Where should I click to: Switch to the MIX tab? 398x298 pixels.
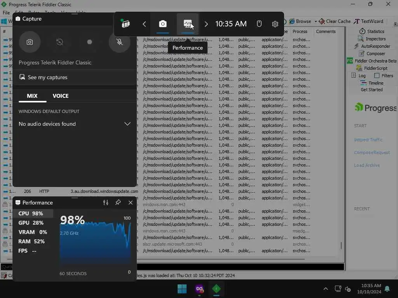32,96
